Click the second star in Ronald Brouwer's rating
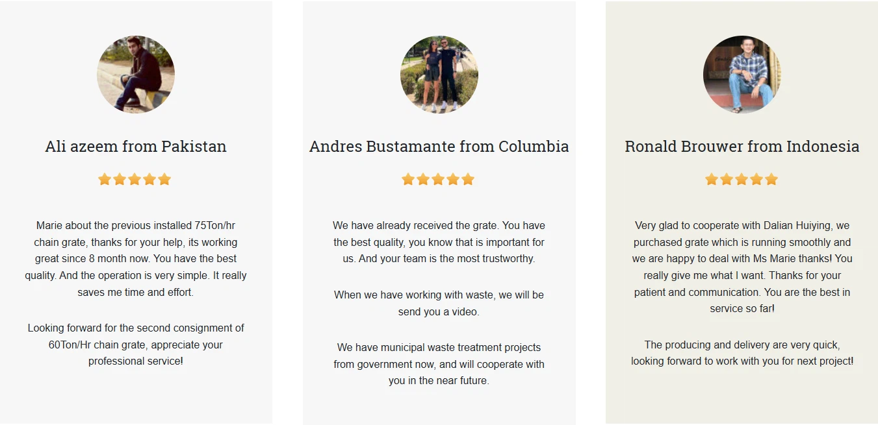Viewport: 878px width, 425px height. tap(727, 179)
